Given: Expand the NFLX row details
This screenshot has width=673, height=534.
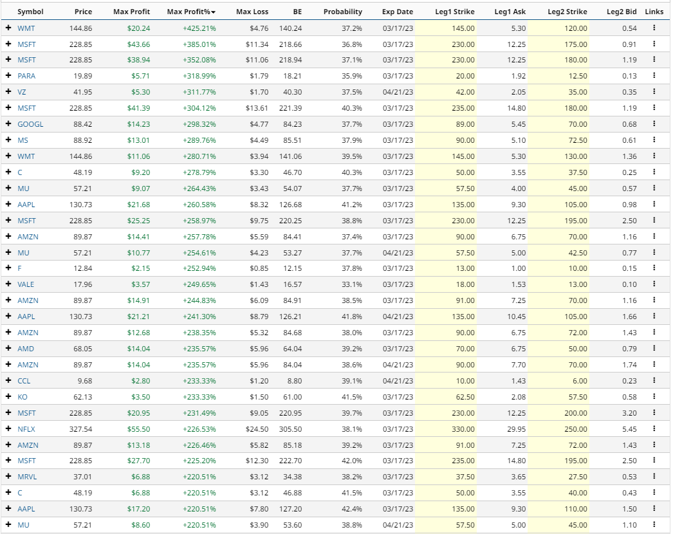Looking at the screenshot, I should point(8,428).
